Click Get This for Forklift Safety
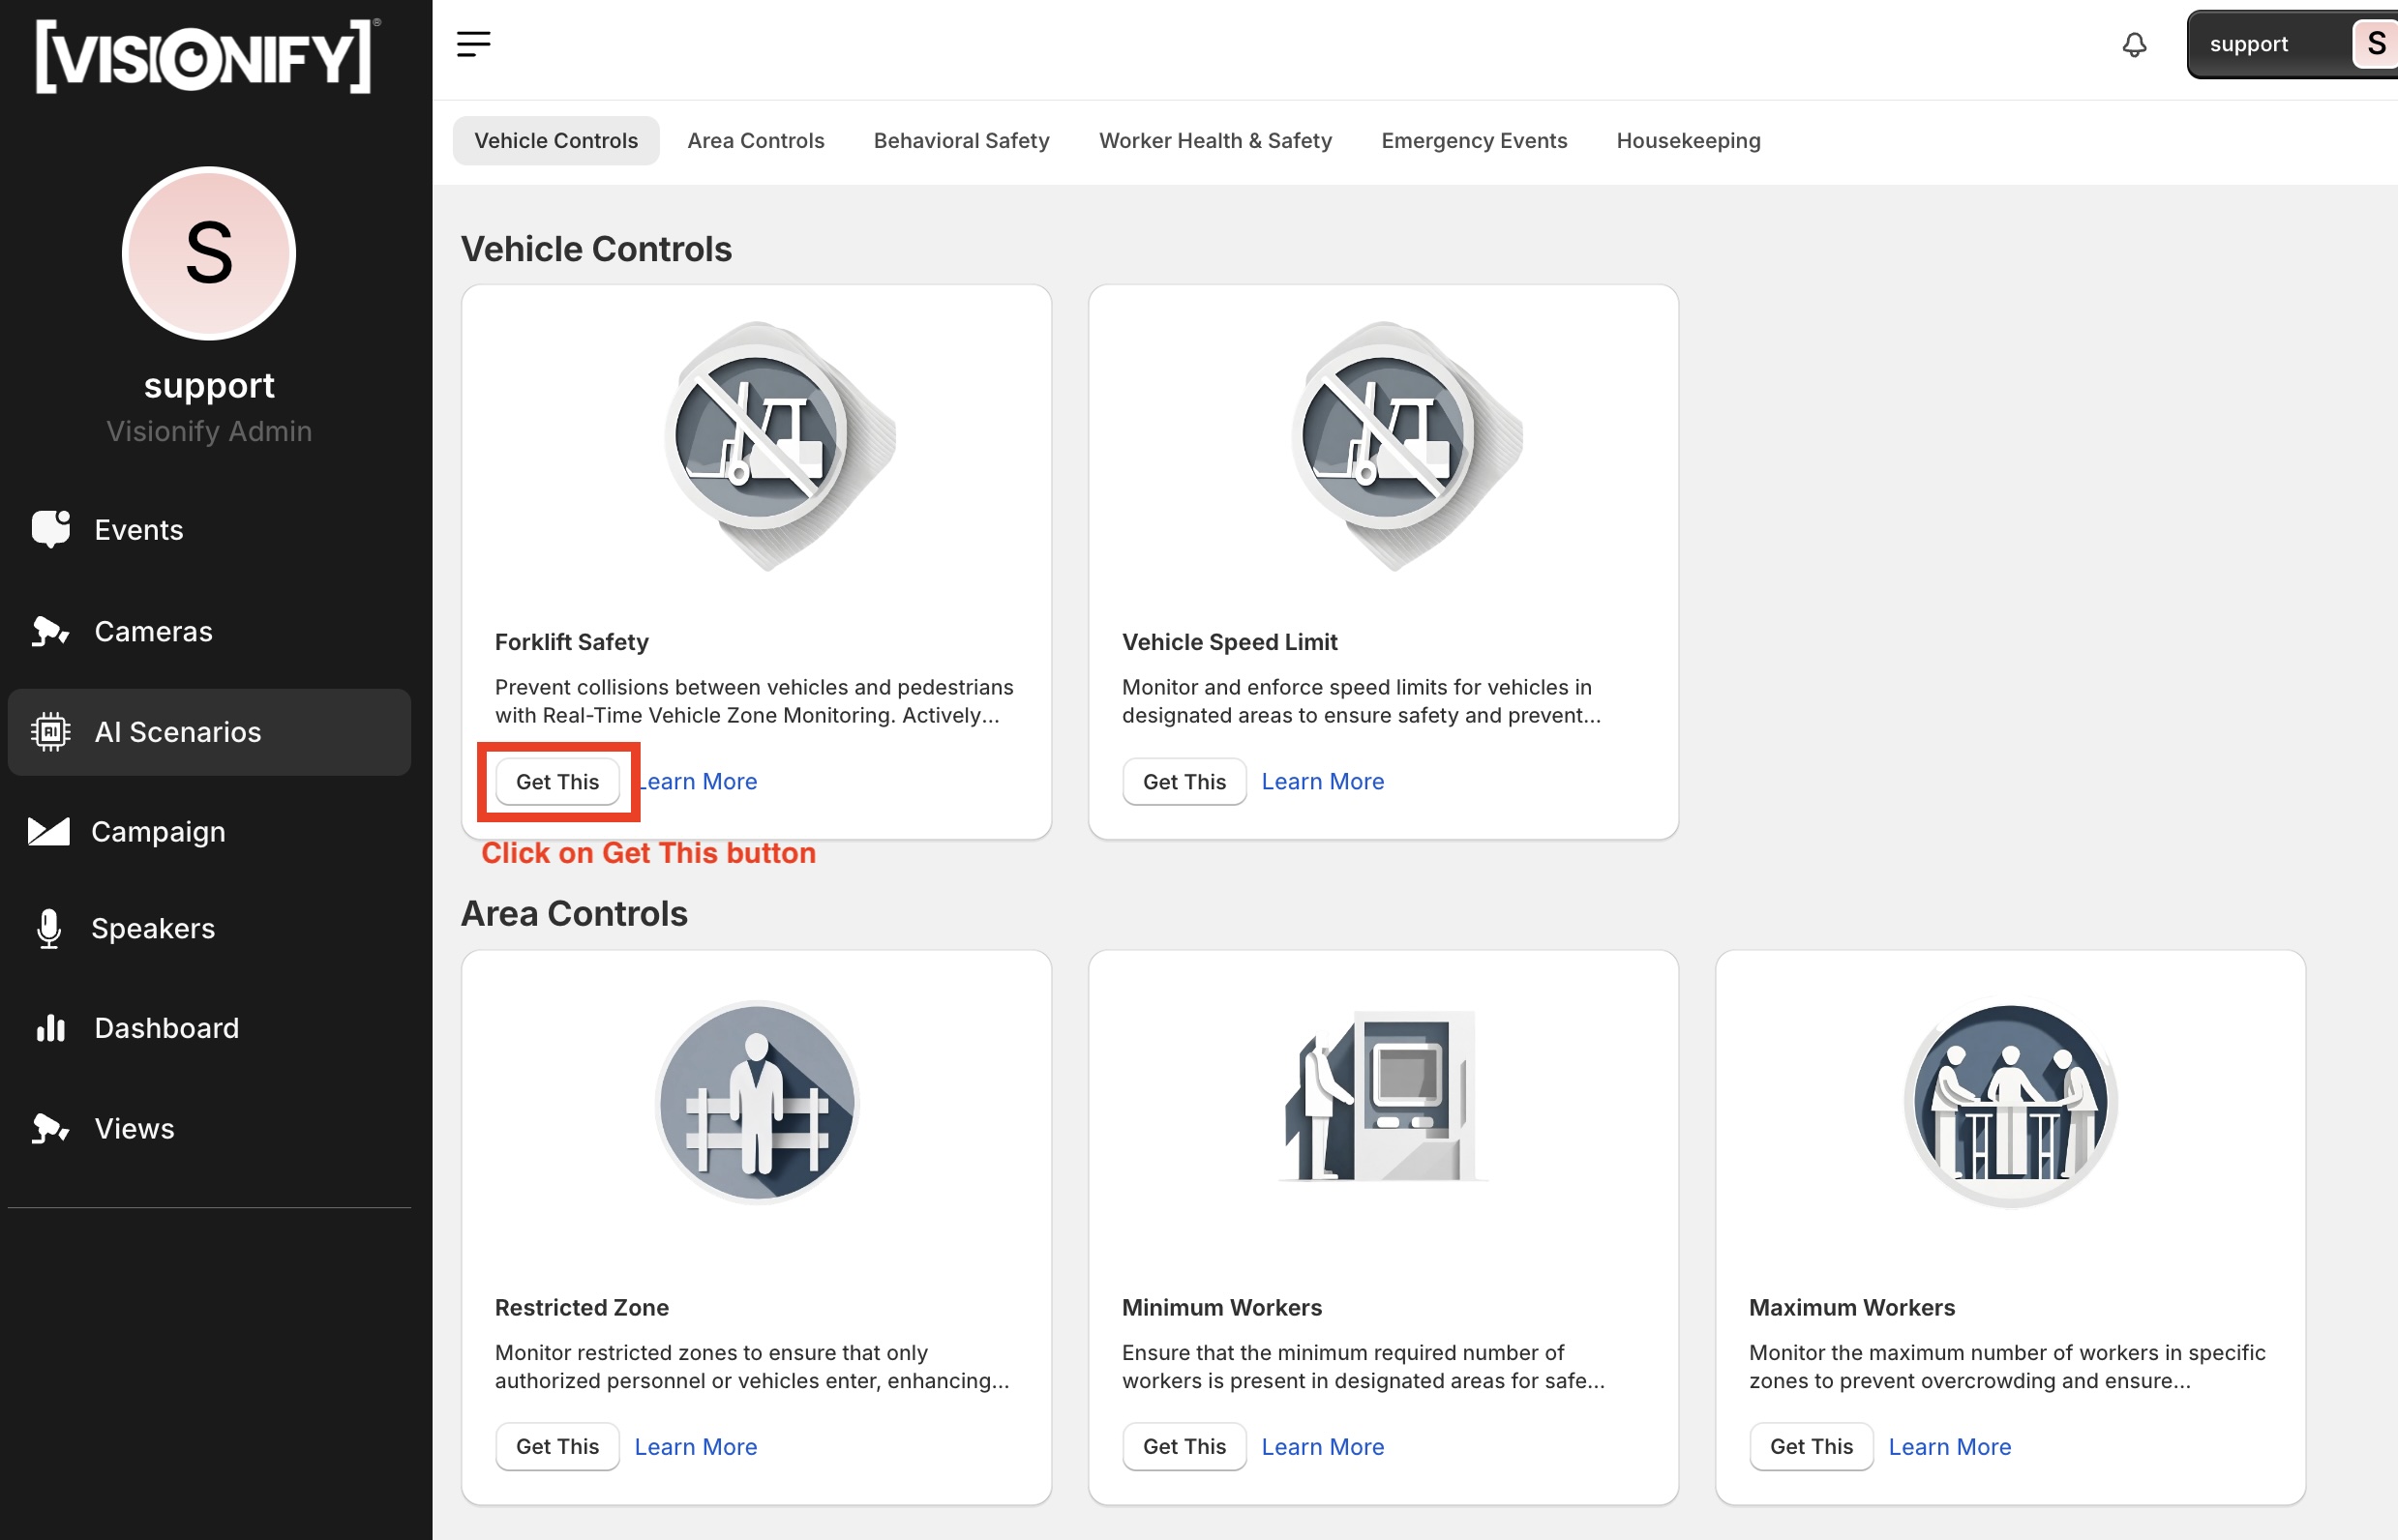The width and height of the screenshot is (2398, 1540). [x=557, y=780]
